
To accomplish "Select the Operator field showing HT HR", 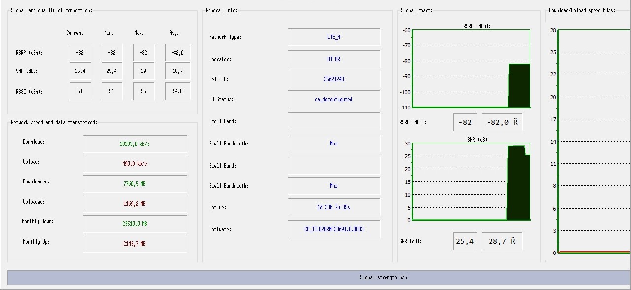I will 334,59.
